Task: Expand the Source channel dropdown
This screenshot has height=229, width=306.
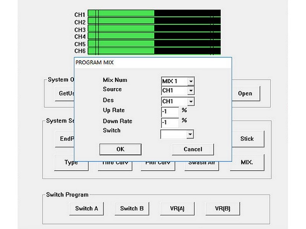Action: [191, 90]
